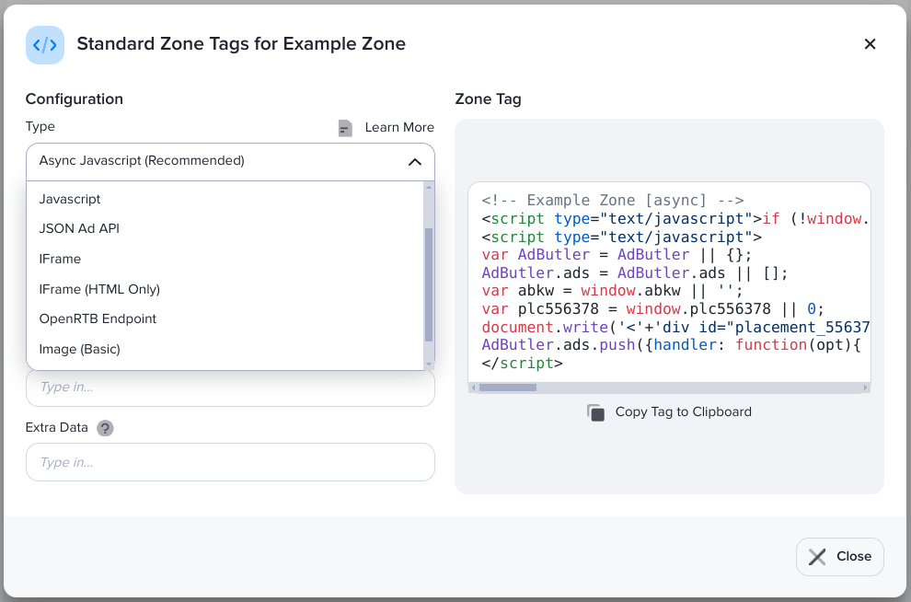Image resolution: width=911 pixels, height=602 pixels.
Task: Click the Extra Data label
Action: [57, 428]
